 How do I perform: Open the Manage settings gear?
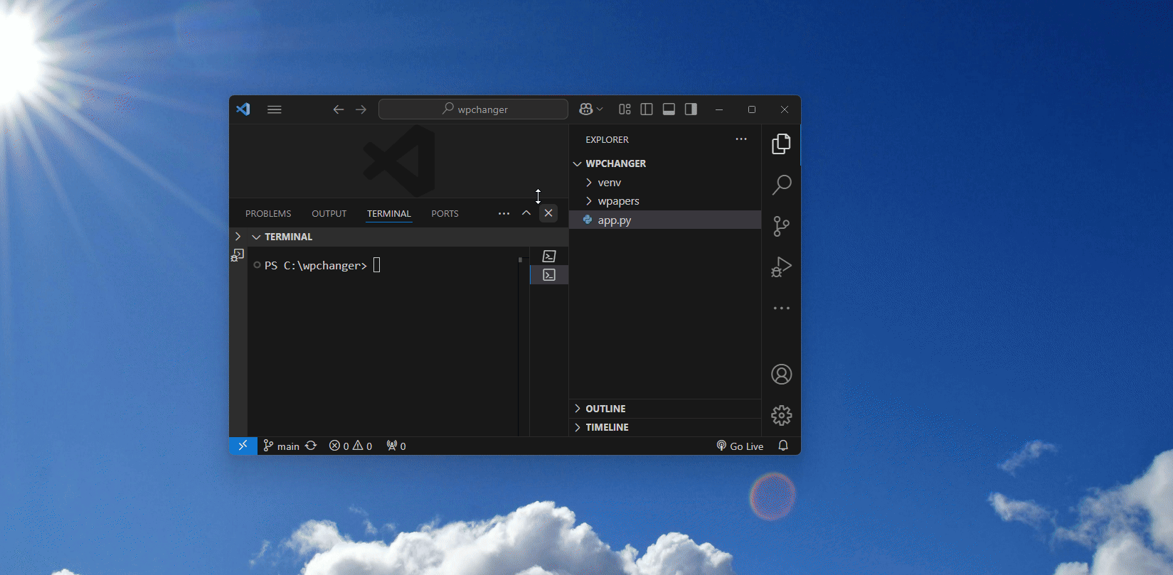[x=781, y=416]
